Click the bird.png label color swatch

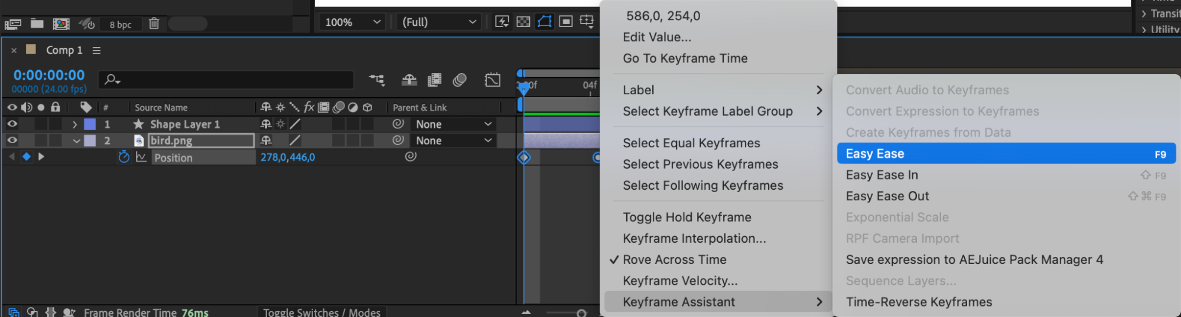point(90,141)
